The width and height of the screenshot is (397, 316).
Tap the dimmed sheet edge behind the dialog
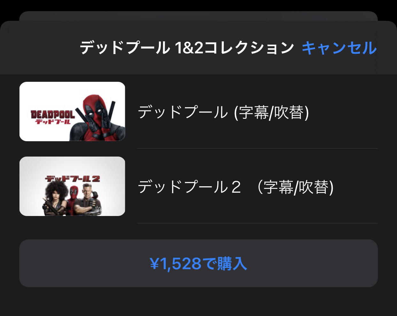pos(198,16)
